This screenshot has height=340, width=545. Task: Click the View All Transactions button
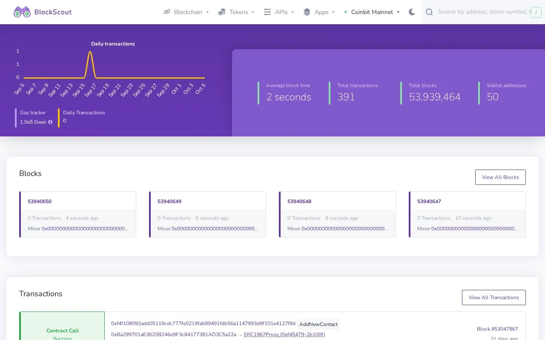coord(493,297)
